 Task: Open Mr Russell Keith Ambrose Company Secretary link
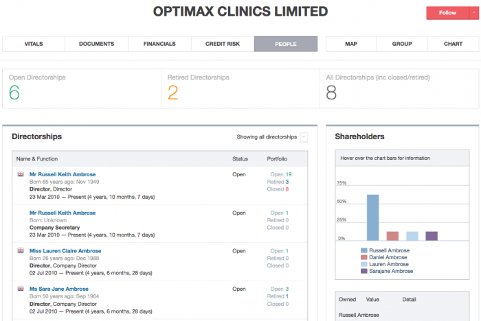pos(63,213)
